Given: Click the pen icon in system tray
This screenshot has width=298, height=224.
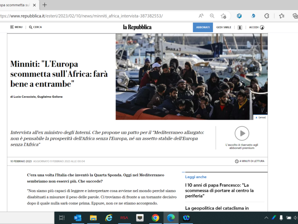Looking at the screenshot, I should click(x=274, y=218).
